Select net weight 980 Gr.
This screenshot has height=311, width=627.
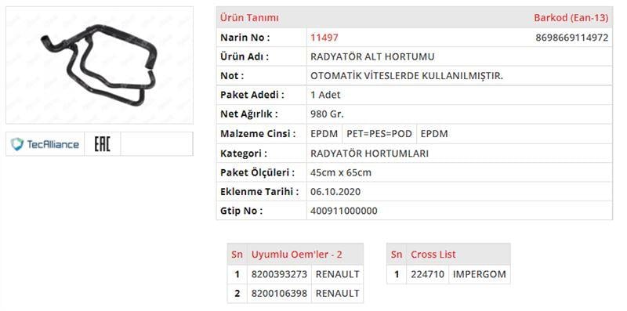pos(327,114)
